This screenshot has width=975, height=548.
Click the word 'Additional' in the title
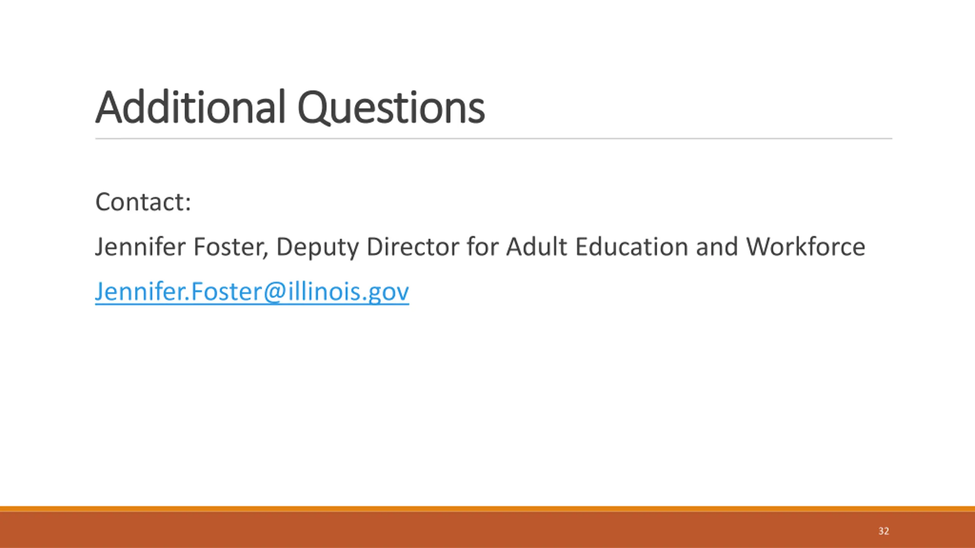click(190, 107)
